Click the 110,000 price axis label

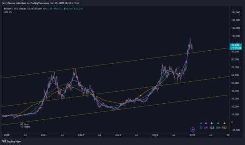236,36
